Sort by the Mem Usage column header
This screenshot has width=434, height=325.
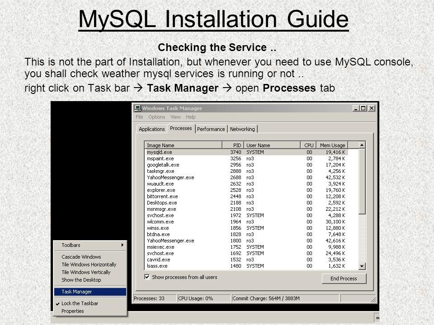click(x=332, y=145)
